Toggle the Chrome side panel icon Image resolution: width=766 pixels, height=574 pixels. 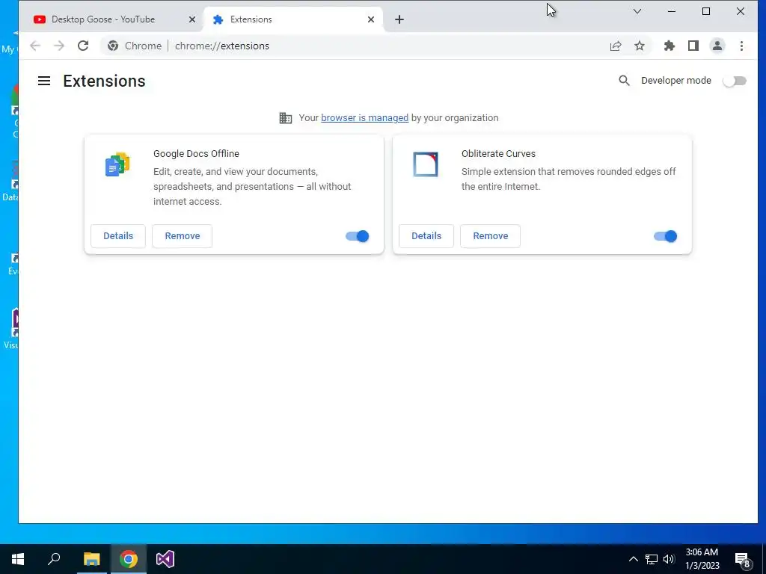pyautogui.click(x=693, y=46)
